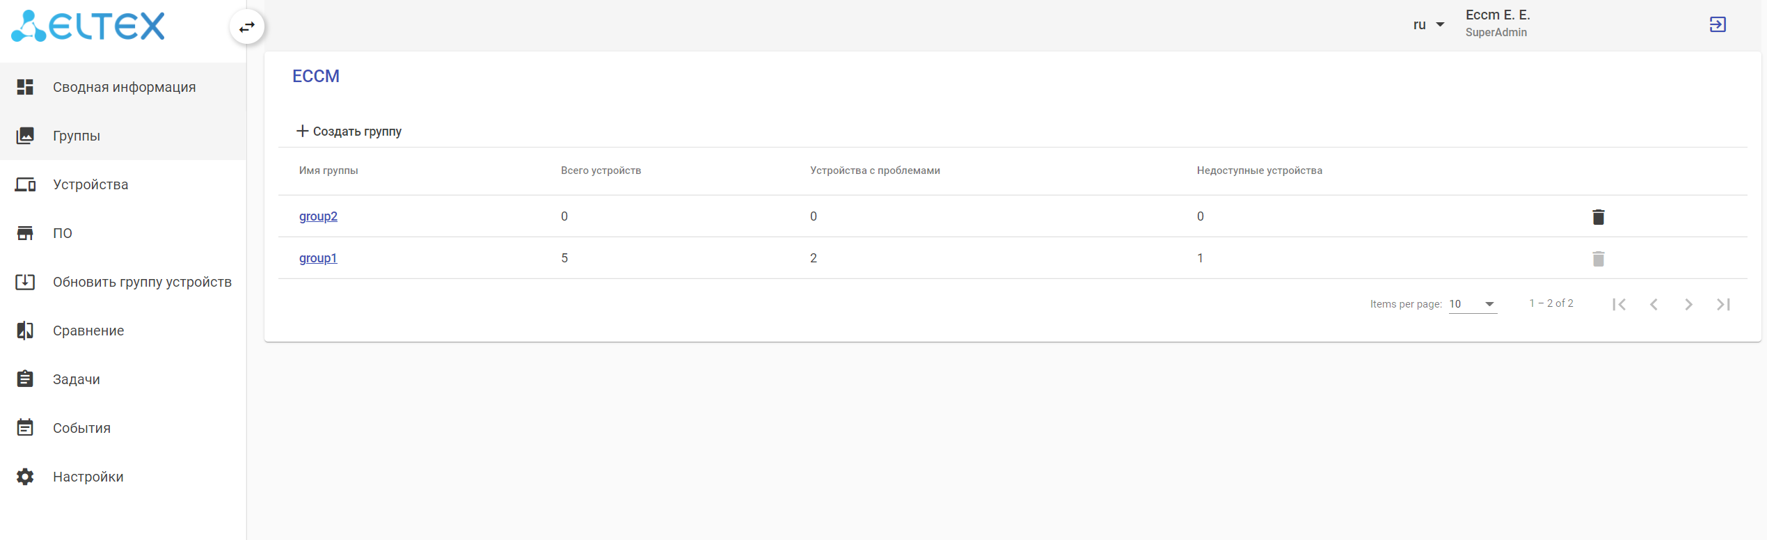Click the trash icon for group1
This screenshot has height=540, width=1767.
(1598, 259)
